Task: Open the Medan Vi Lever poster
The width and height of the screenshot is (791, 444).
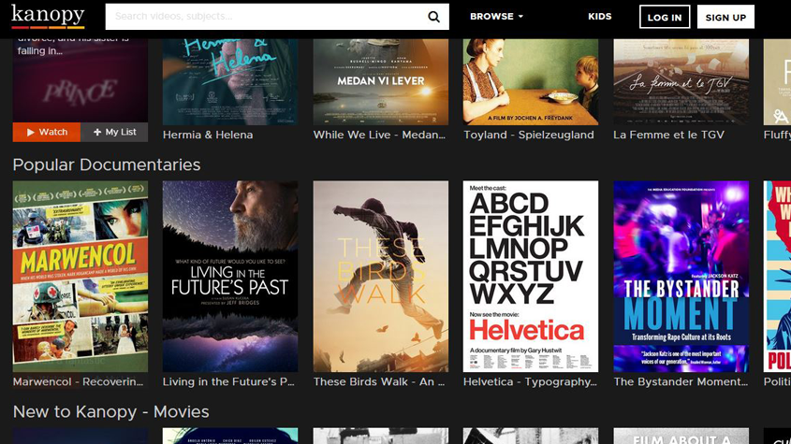Action: [380, 81]
